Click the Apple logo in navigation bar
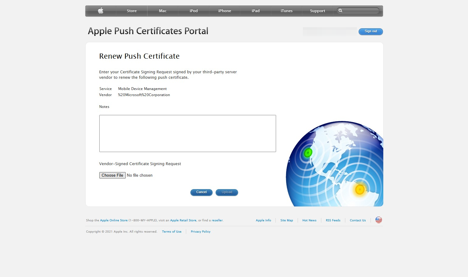468x277 pixels. (x=101, y=11)
